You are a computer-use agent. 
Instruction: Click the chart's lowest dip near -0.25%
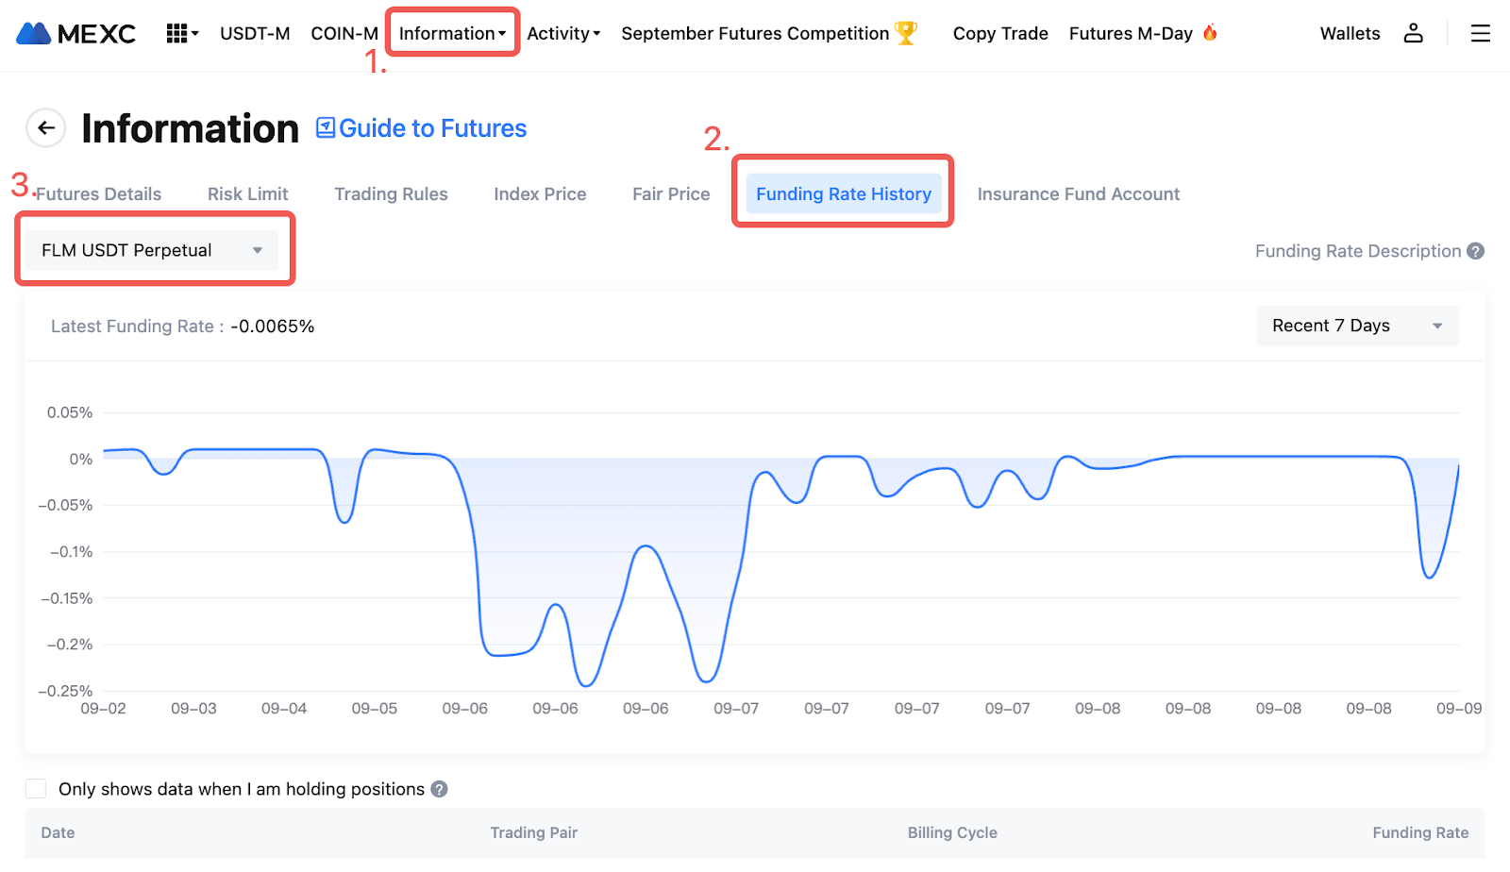click(x=586, y=684)
